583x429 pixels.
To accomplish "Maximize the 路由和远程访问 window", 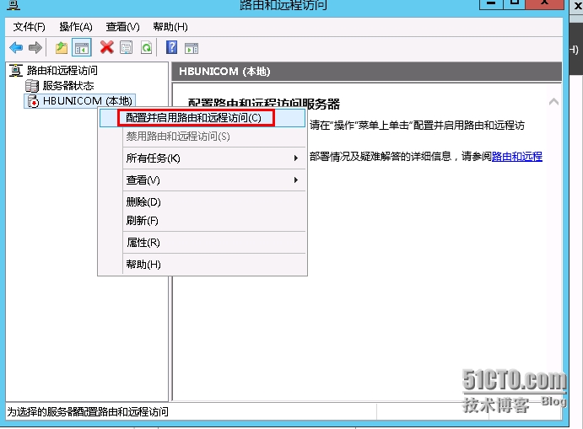I will pyautogui.click(x=515, y=3).
